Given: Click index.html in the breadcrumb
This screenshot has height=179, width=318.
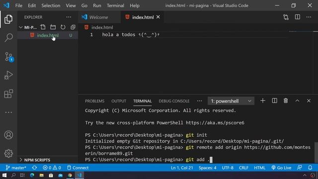Looking at the screenshot, I should pos(102,27).
